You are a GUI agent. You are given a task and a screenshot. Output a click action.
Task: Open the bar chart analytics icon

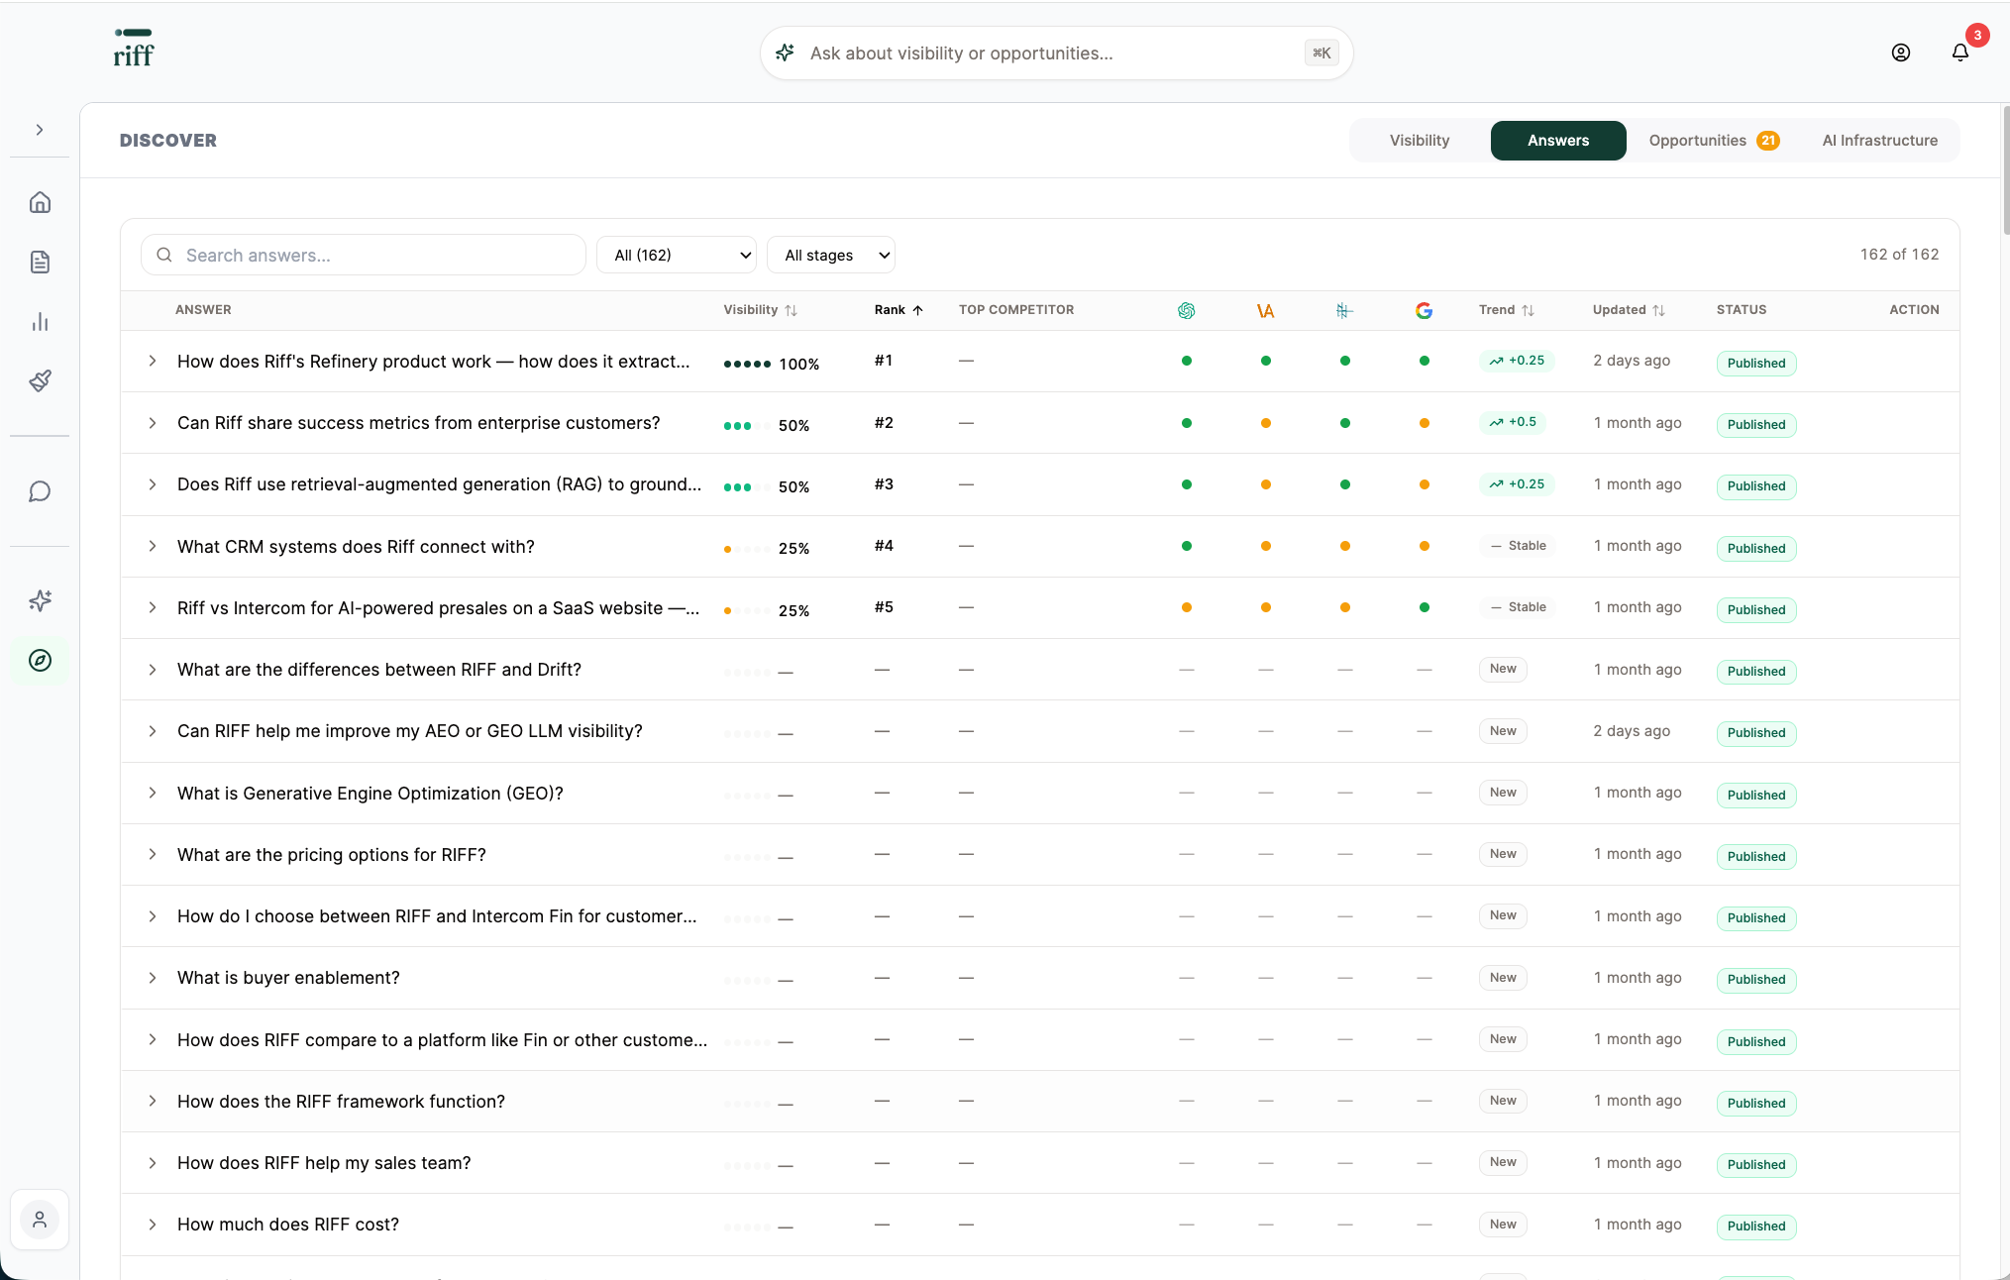coord(40,321)
